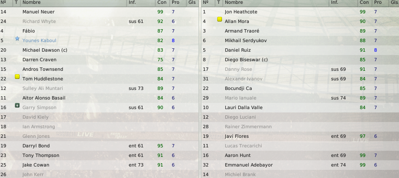This screenshot has height=178, width=399.
Task: Click Tom Huddlestone's yellow card icon
Action: tap(17, 77)
